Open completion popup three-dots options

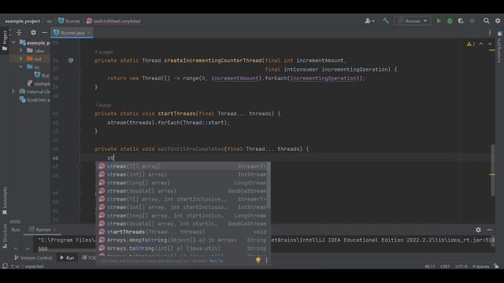(266, 260)
